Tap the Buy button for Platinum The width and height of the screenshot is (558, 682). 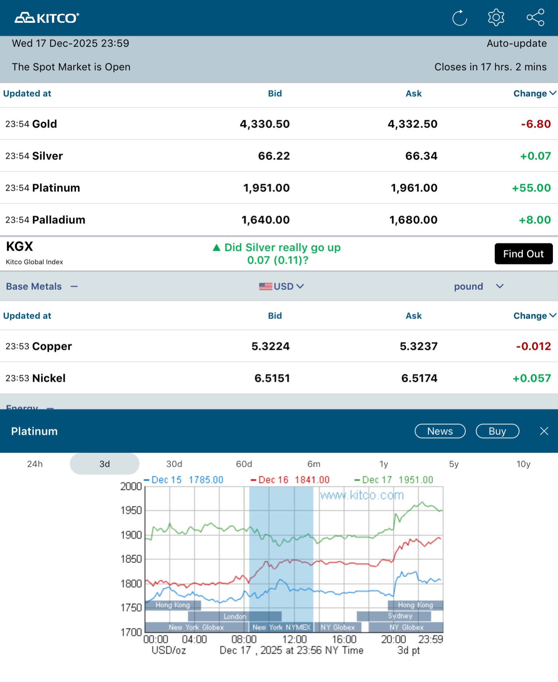point(497,431)
